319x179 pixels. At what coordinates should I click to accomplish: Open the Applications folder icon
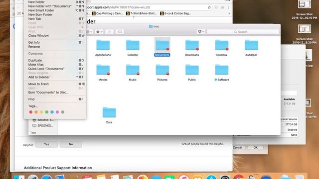click(103, 45)
